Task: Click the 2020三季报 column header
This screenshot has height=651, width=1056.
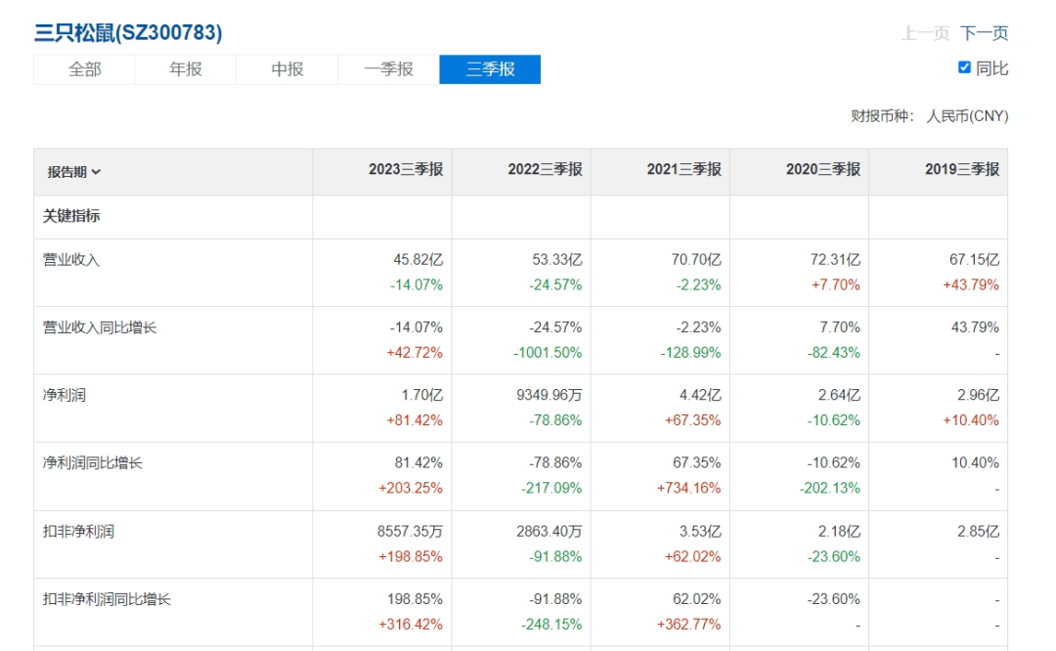Action: click(822, 170)
